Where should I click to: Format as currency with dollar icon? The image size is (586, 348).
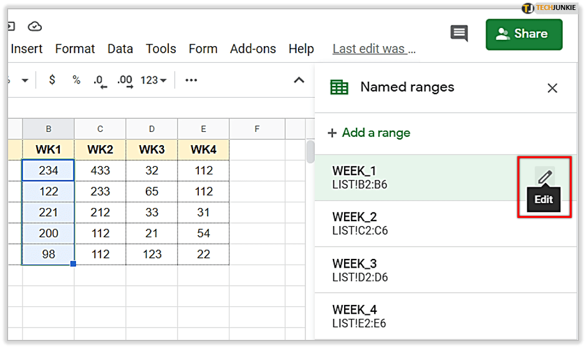coord(52,80)
